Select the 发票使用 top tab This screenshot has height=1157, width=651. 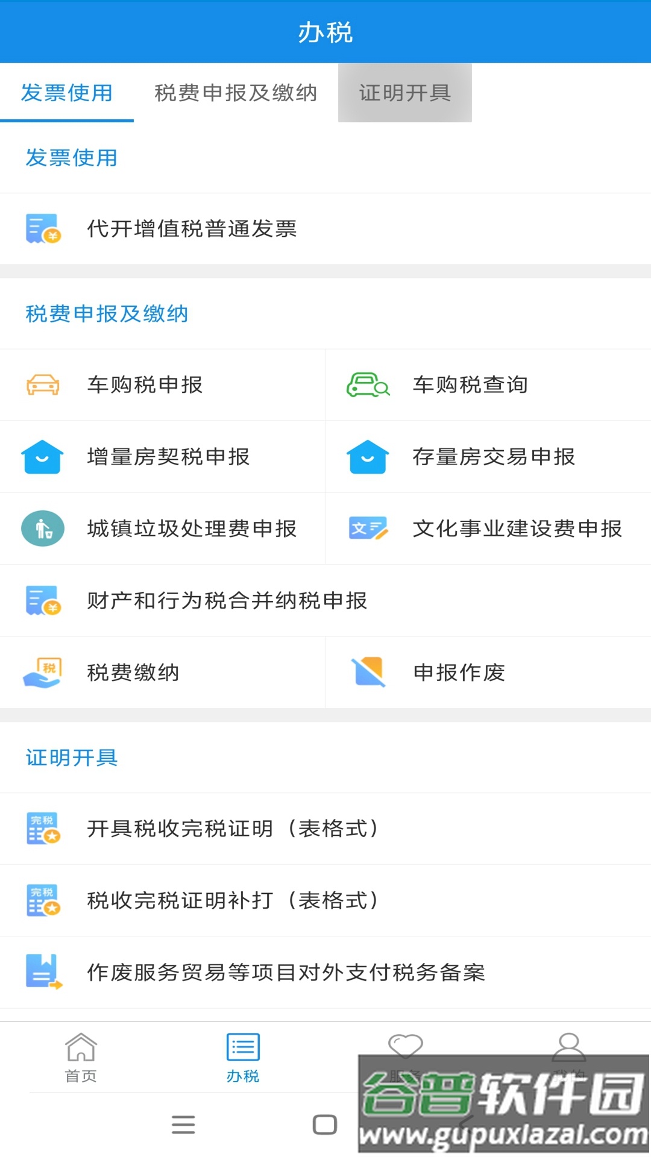tap(66, 93)
